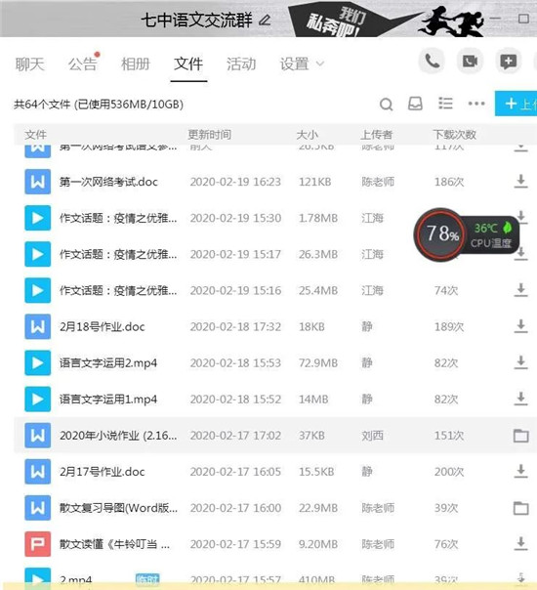Image resolution: width=537 pixels, height=590 pixels.
Task: Sort files by 更新时间 column header
Action: pos(210,135)
